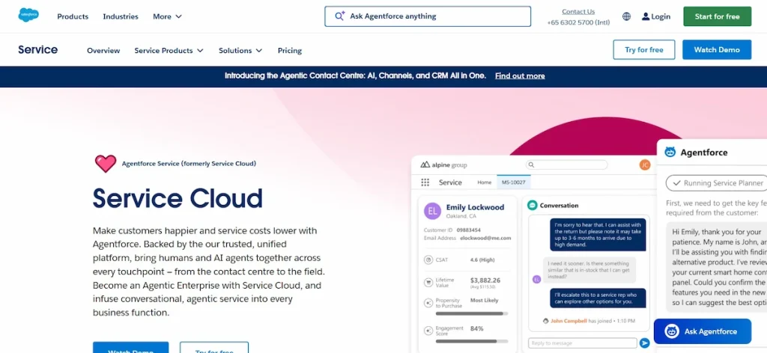Click the Lifetime Value icon
Image resolution: width=767 pixels, height=353 pixels.
(428, 282)
